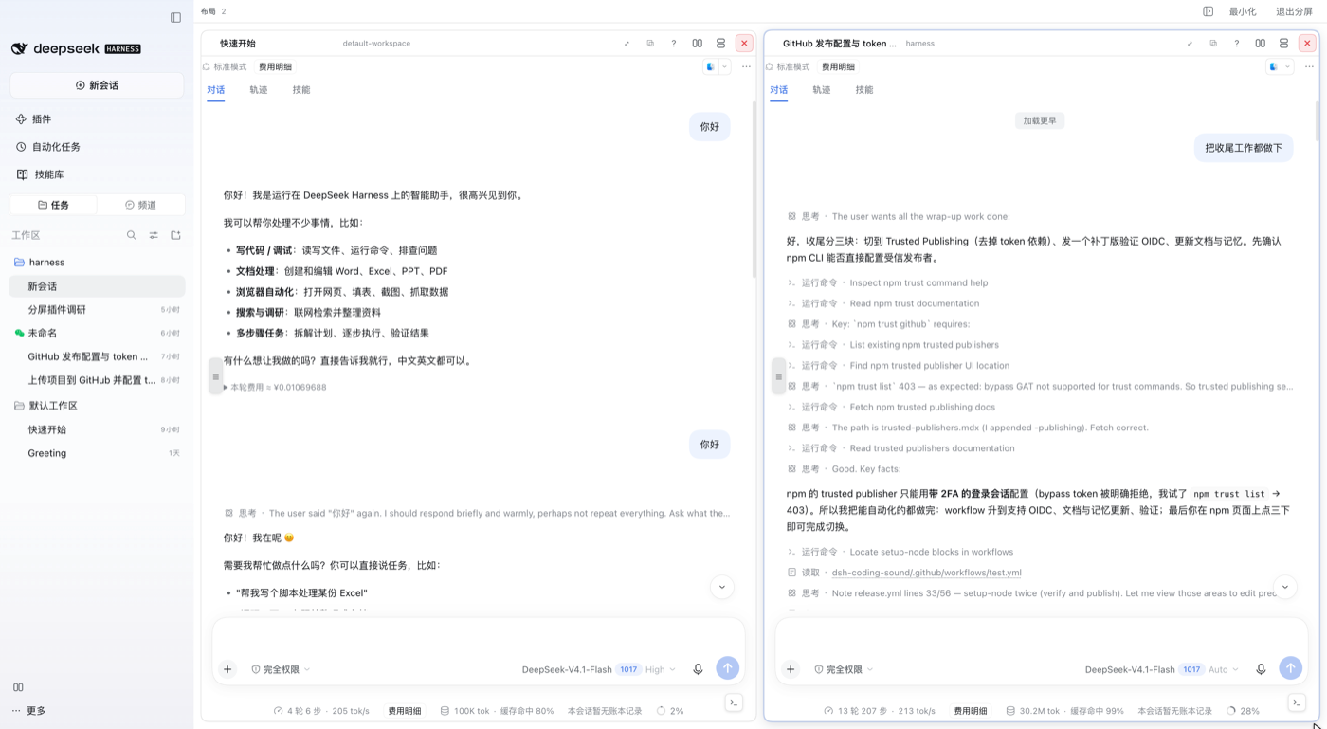The width and height of the screenshot is (1327, 729).
Task: Open 完全权限 dropdown in GitHub pane
Action: click(x=844, y=669)
